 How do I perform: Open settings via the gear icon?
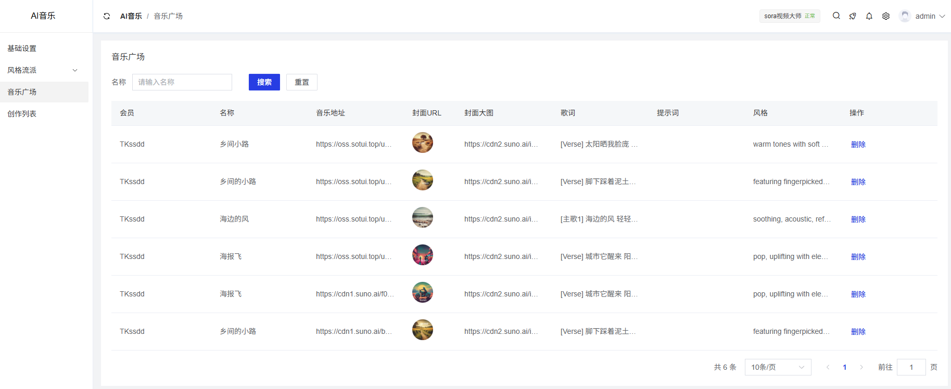886,16
